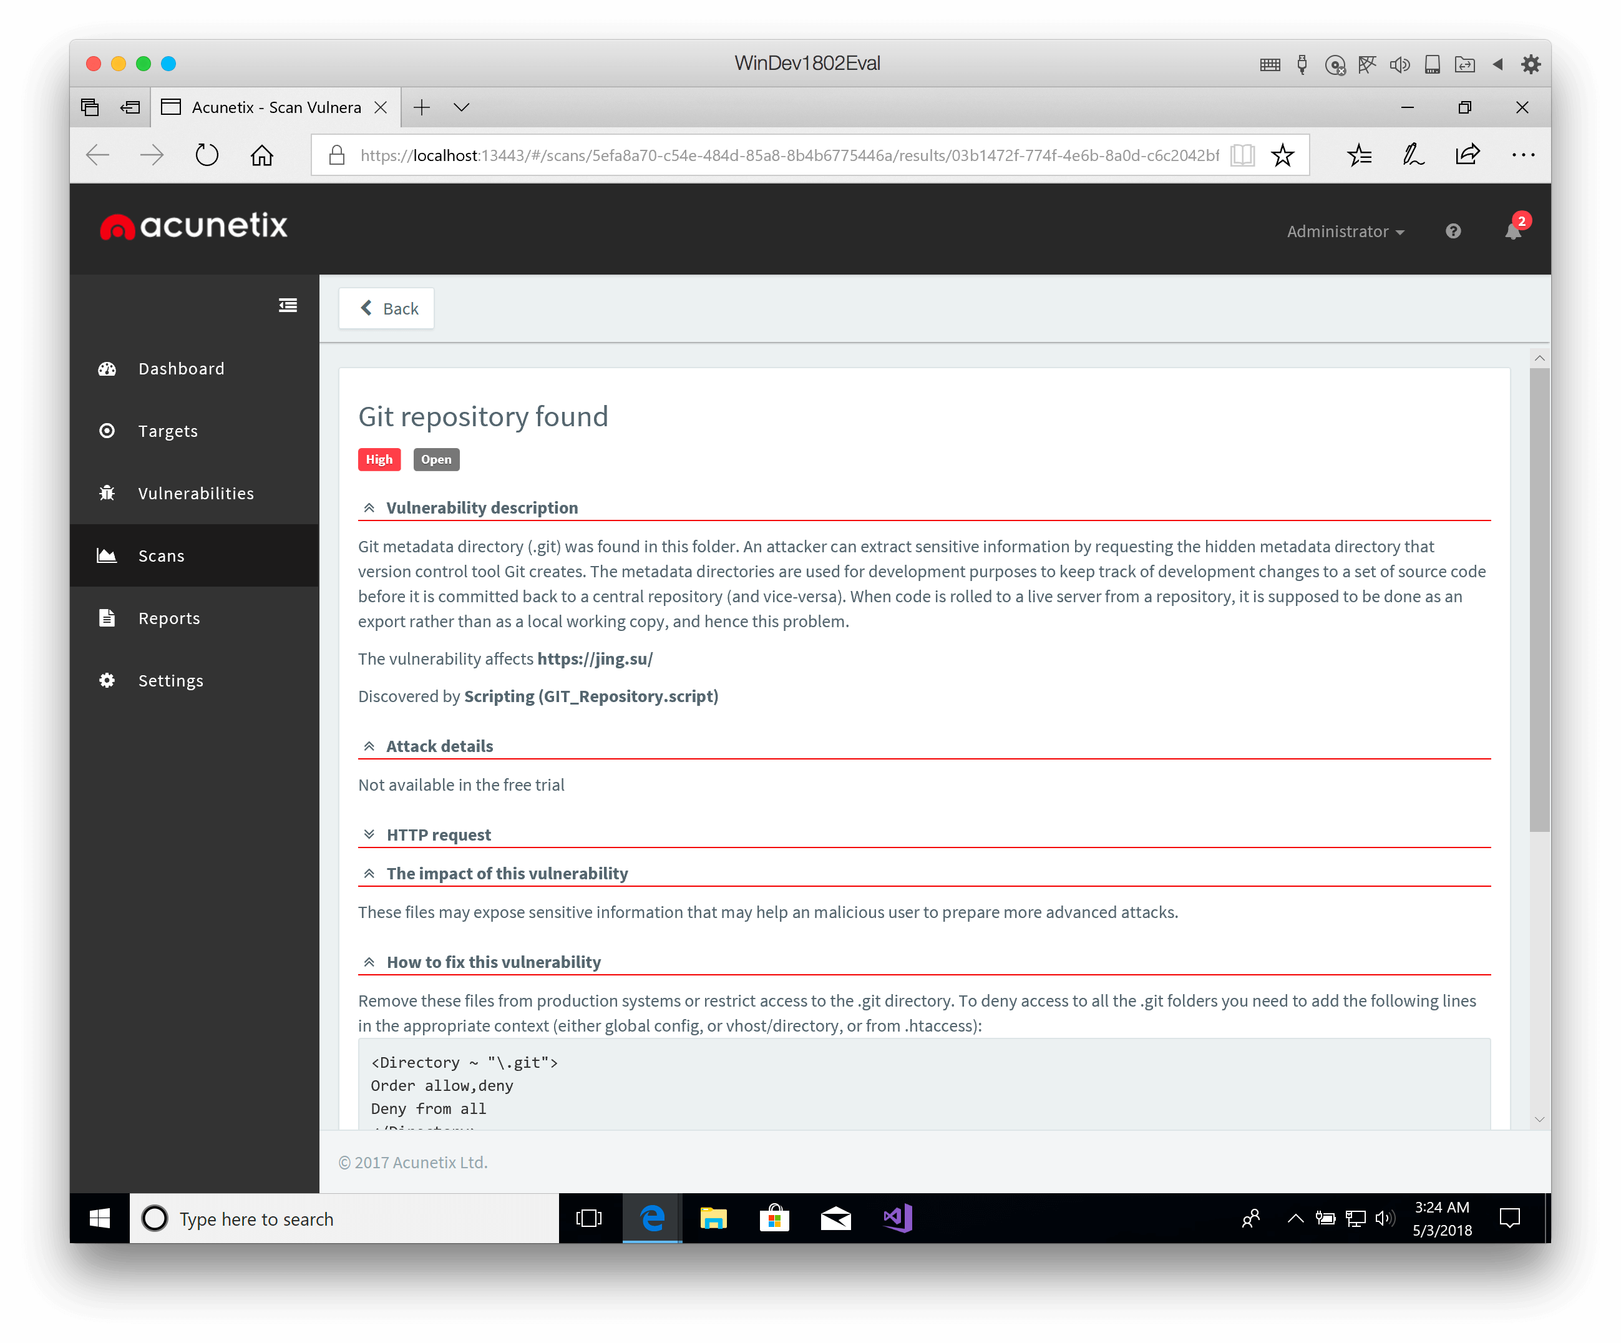Add web notes with the pen icon

pyautogui.click(x=1413, y=155)
